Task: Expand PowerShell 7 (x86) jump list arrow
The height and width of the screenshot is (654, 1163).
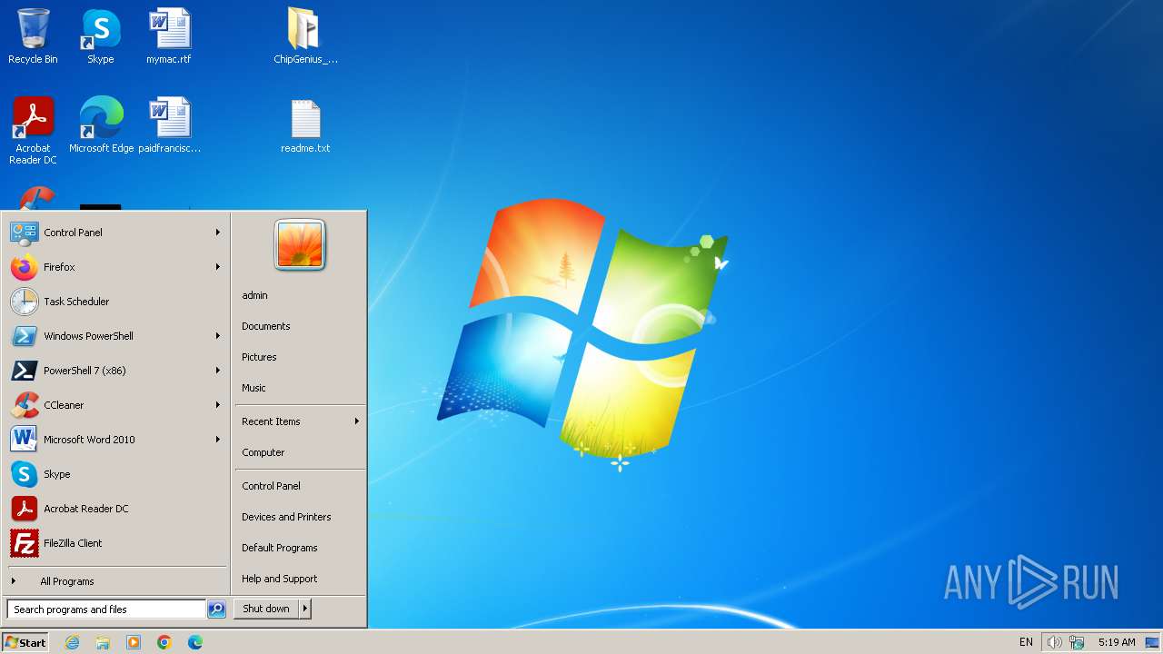Action: pos(218,371)
